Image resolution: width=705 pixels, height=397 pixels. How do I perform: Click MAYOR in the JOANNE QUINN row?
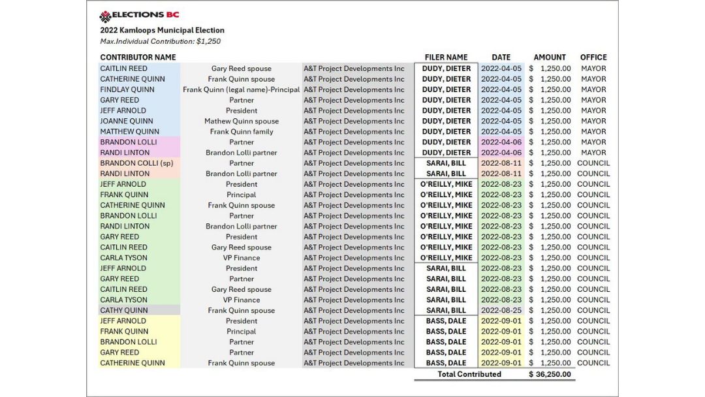tap(593, 121)
